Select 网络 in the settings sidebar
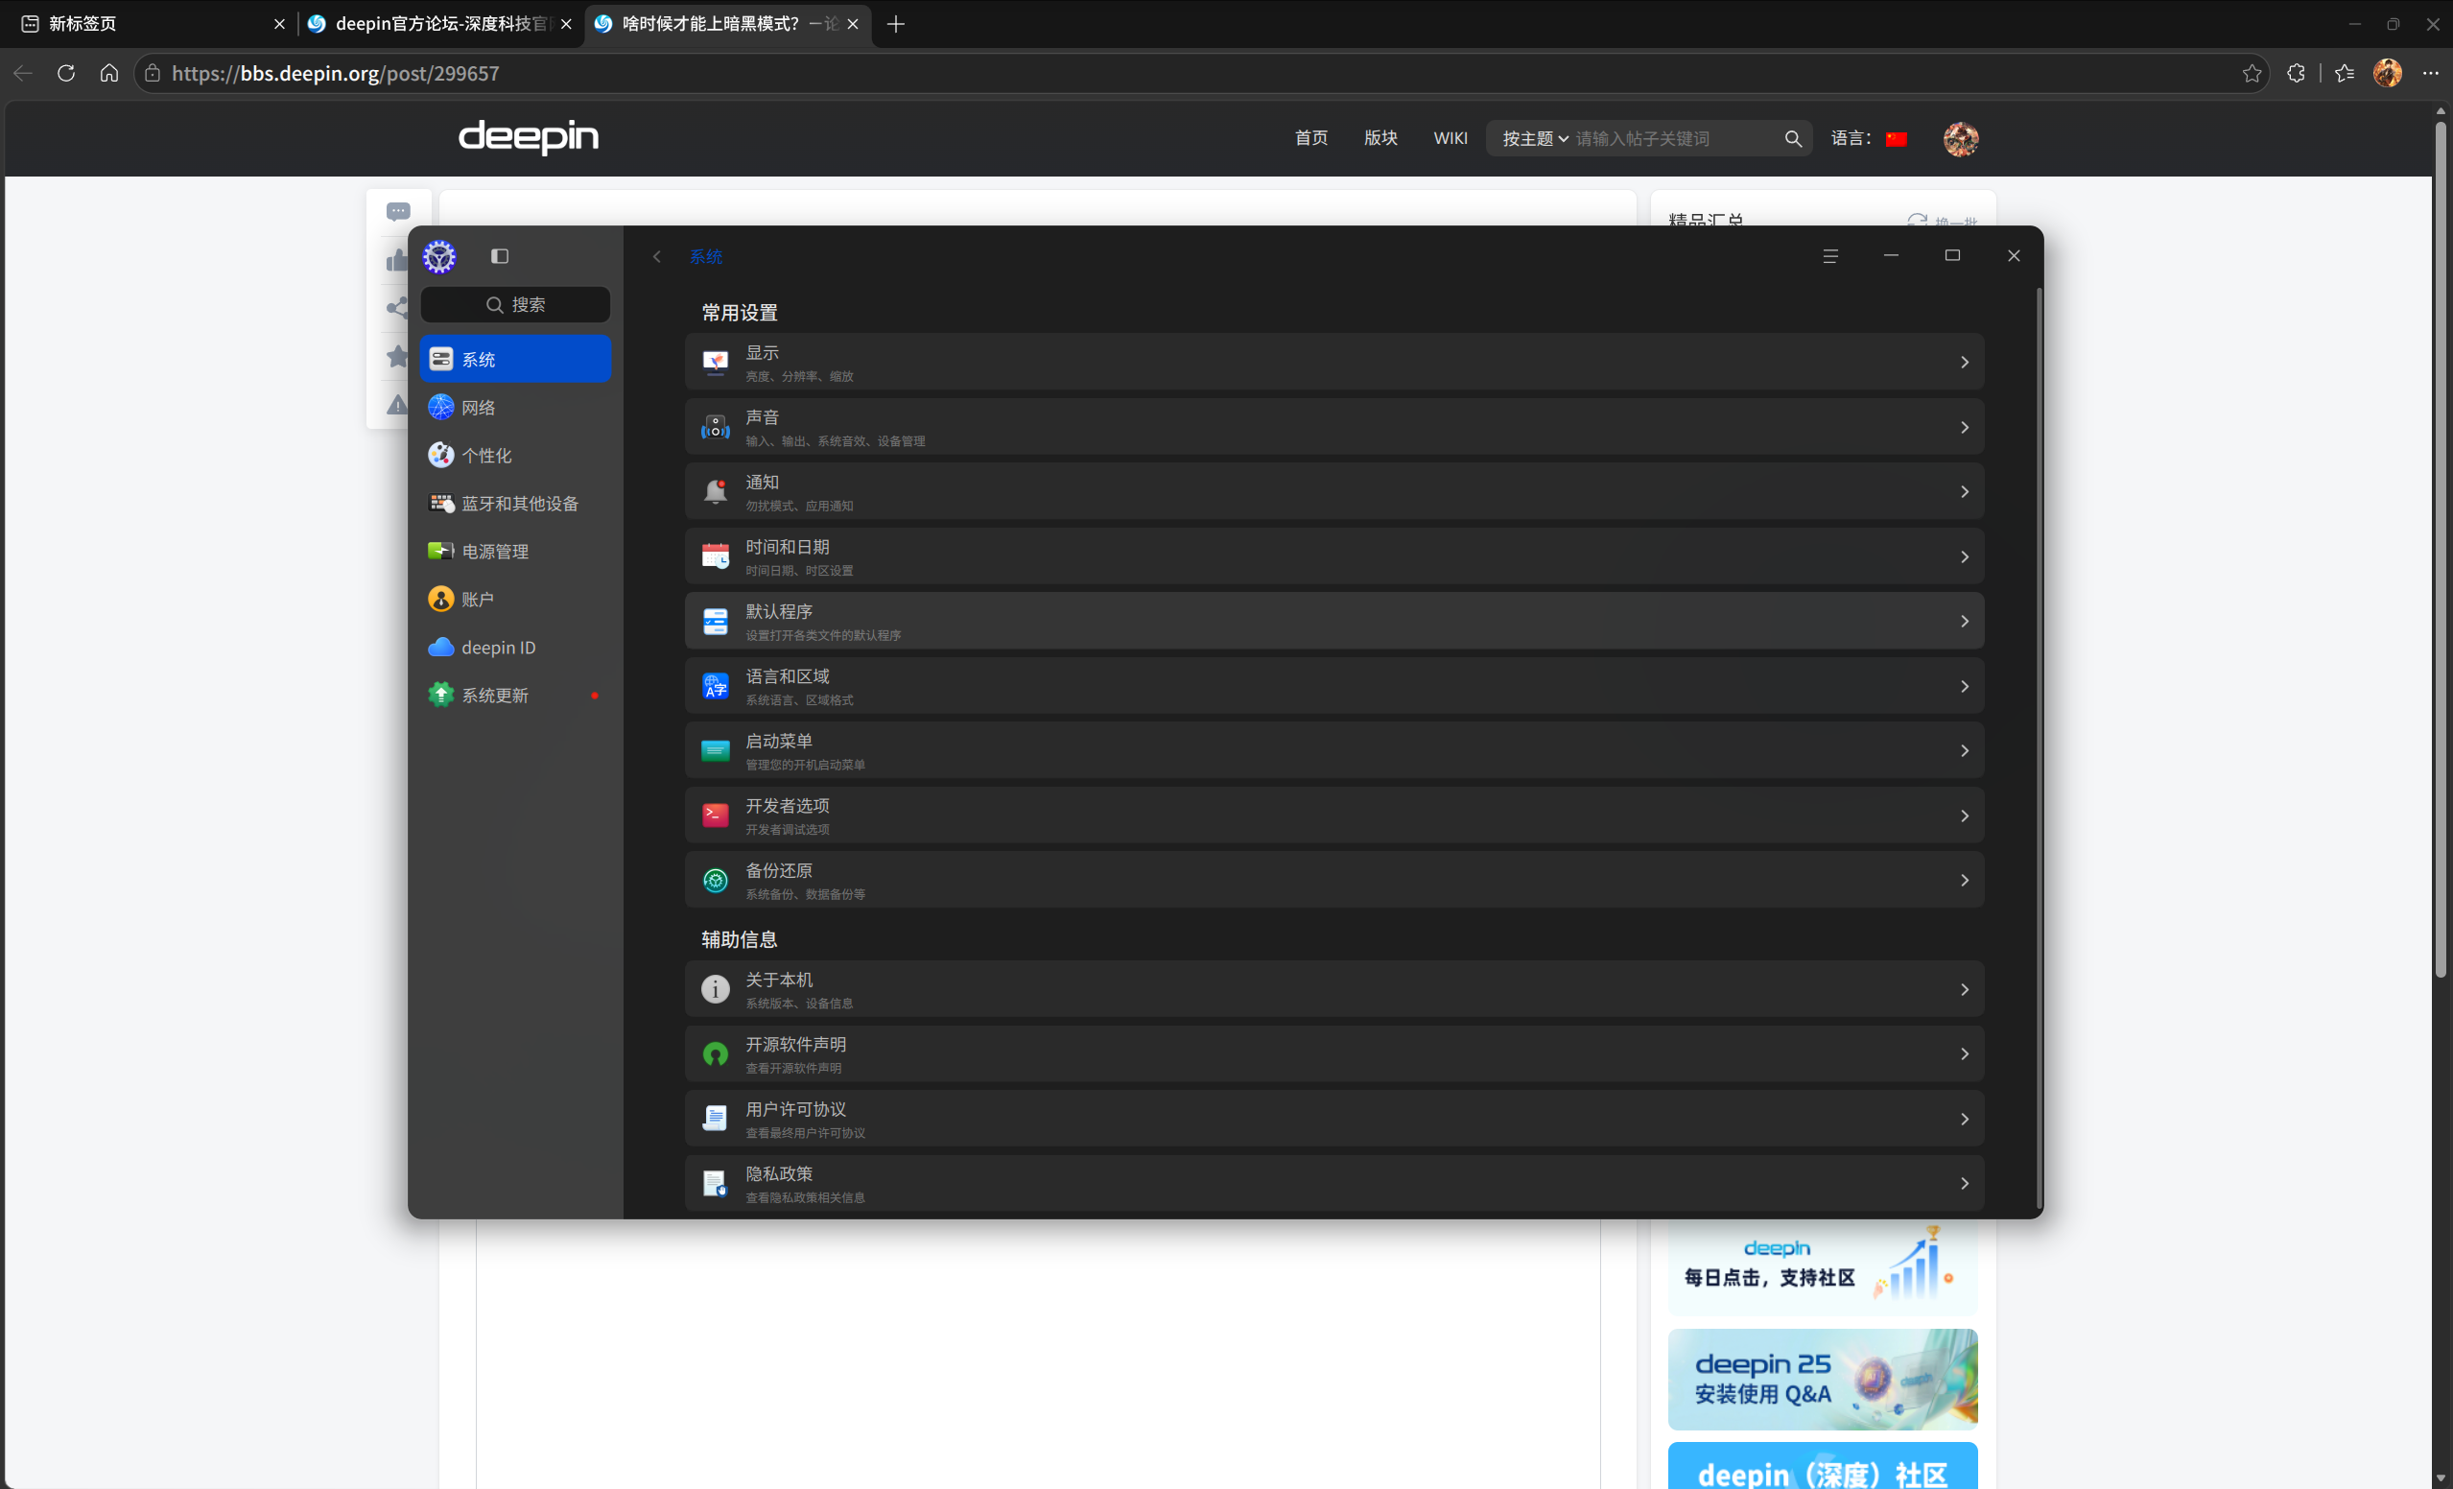 (515, 407)
